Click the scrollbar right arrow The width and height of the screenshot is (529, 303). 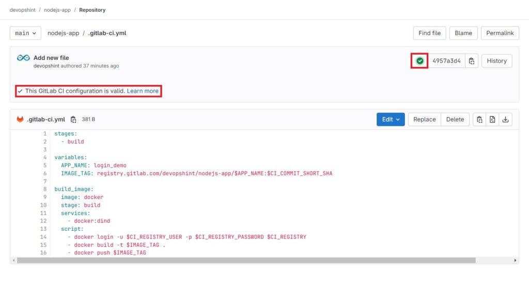pos(515,260)
